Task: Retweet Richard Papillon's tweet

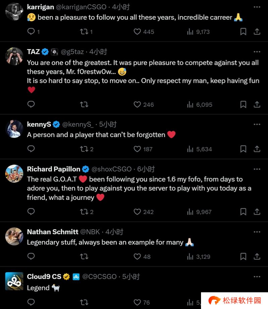Action: [x=84, y=212]
